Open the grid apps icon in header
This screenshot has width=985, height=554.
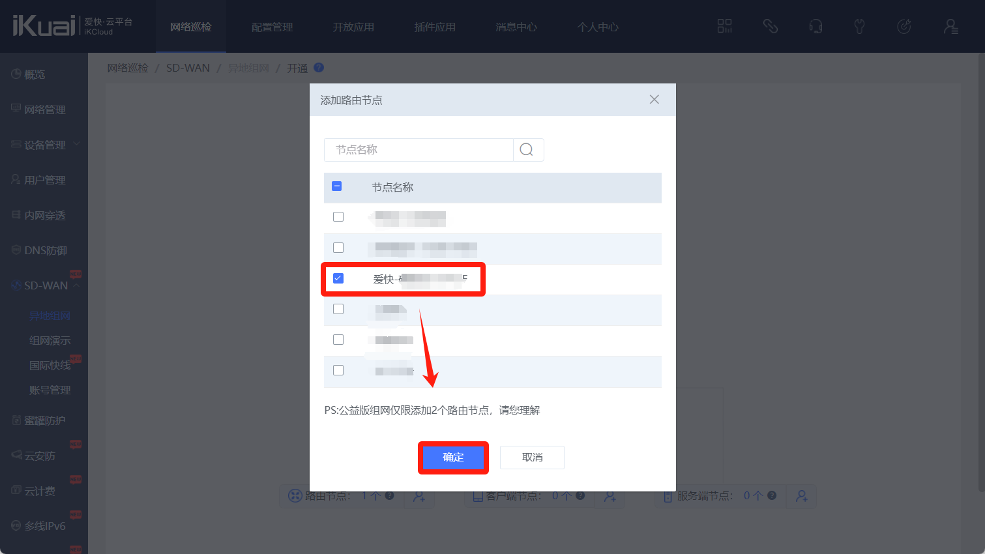click(x=724, y=26)
